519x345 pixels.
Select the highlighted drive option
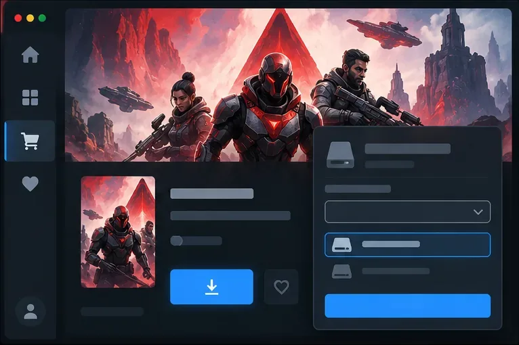(407, 244)
